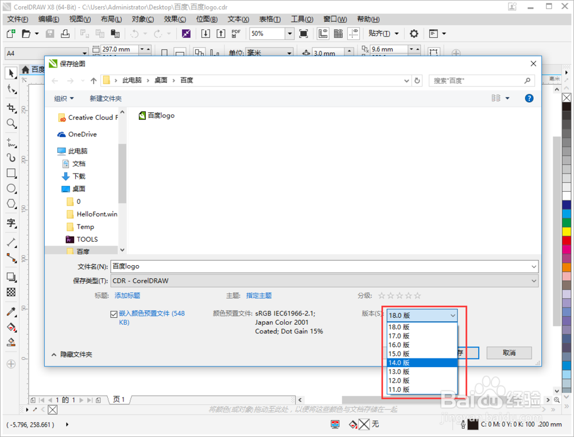
Task: Choose 17.0 版 from version list
Action: tap(422, 336)
